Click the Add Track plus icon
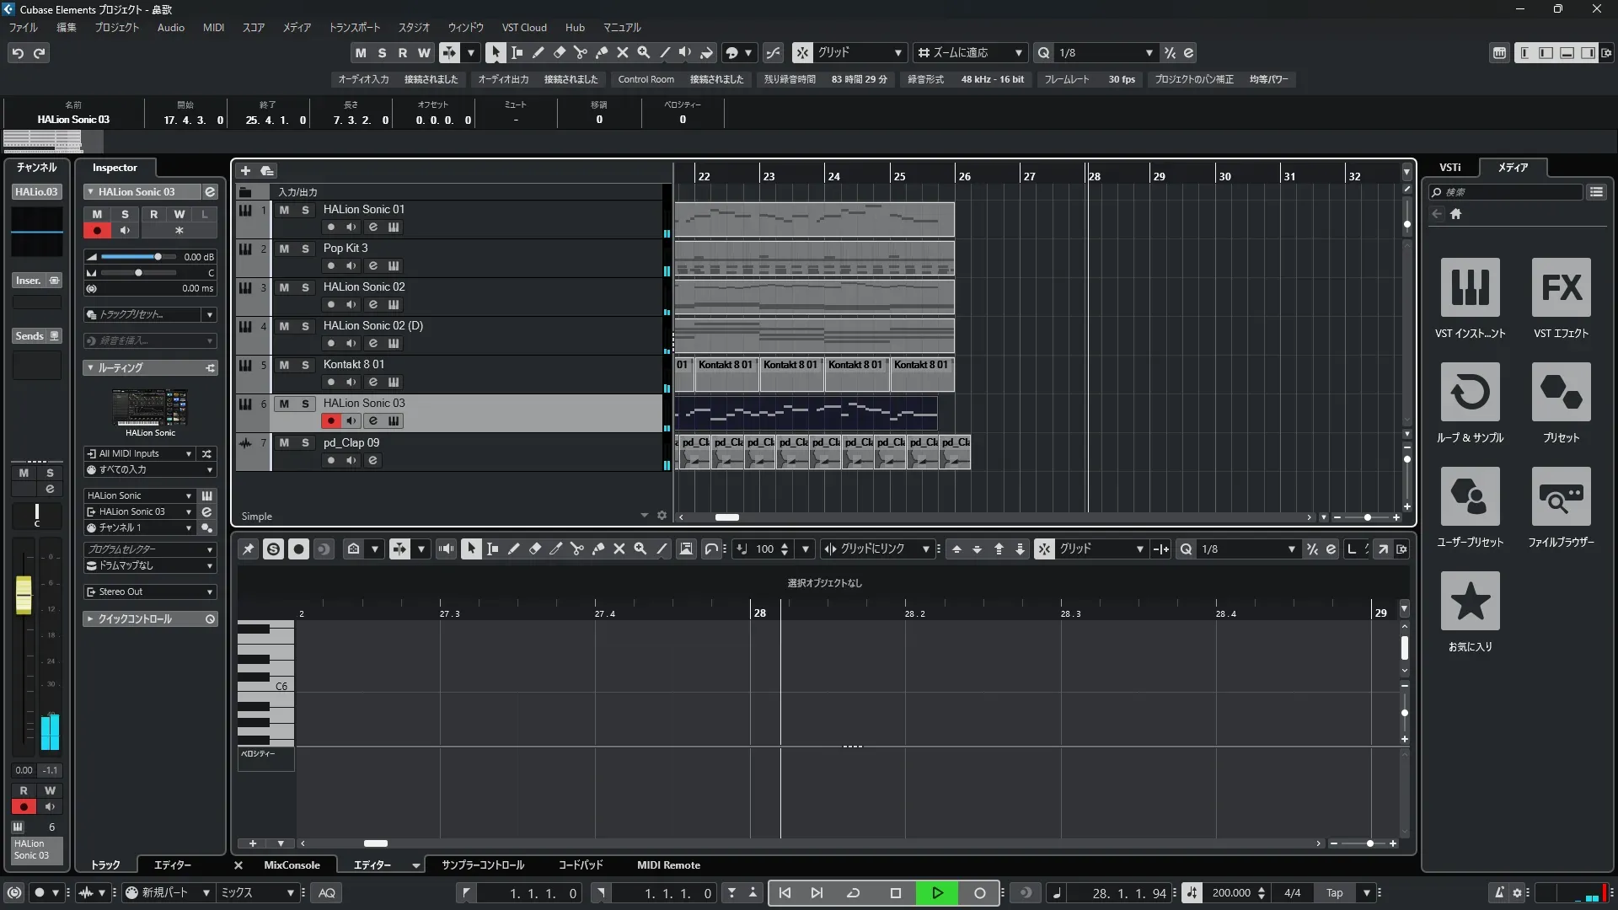 click(245, 171)
